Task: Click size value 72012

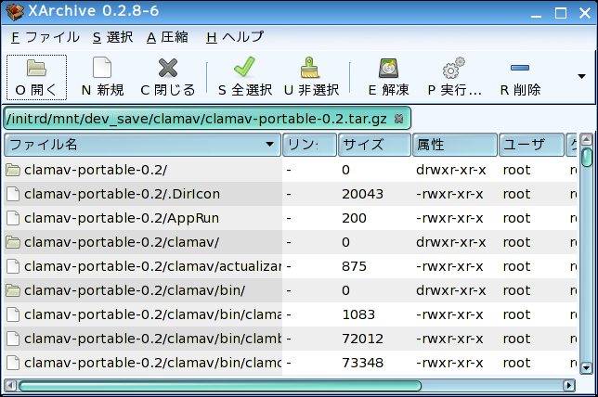Action: point(362,339)
